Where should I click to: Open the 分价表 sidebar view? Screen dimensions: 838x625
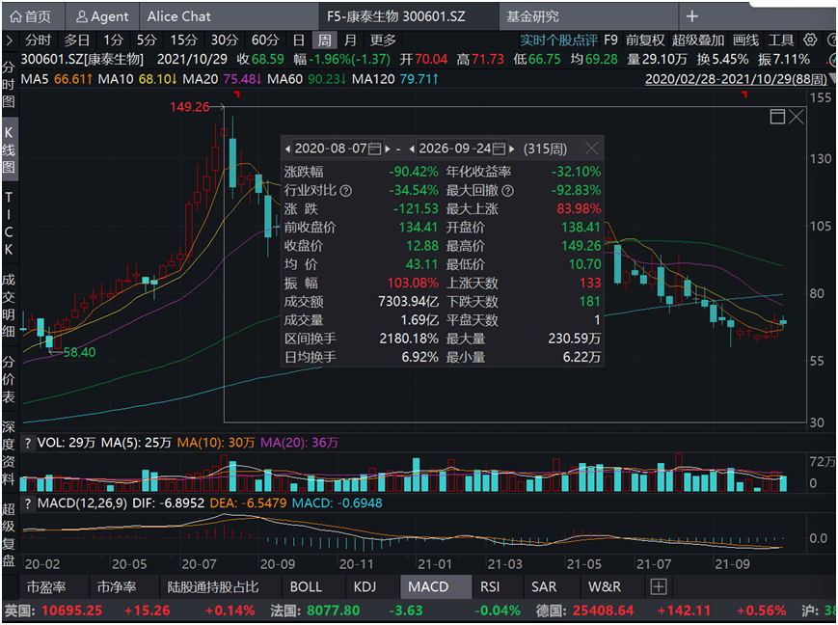pos(9,379)
